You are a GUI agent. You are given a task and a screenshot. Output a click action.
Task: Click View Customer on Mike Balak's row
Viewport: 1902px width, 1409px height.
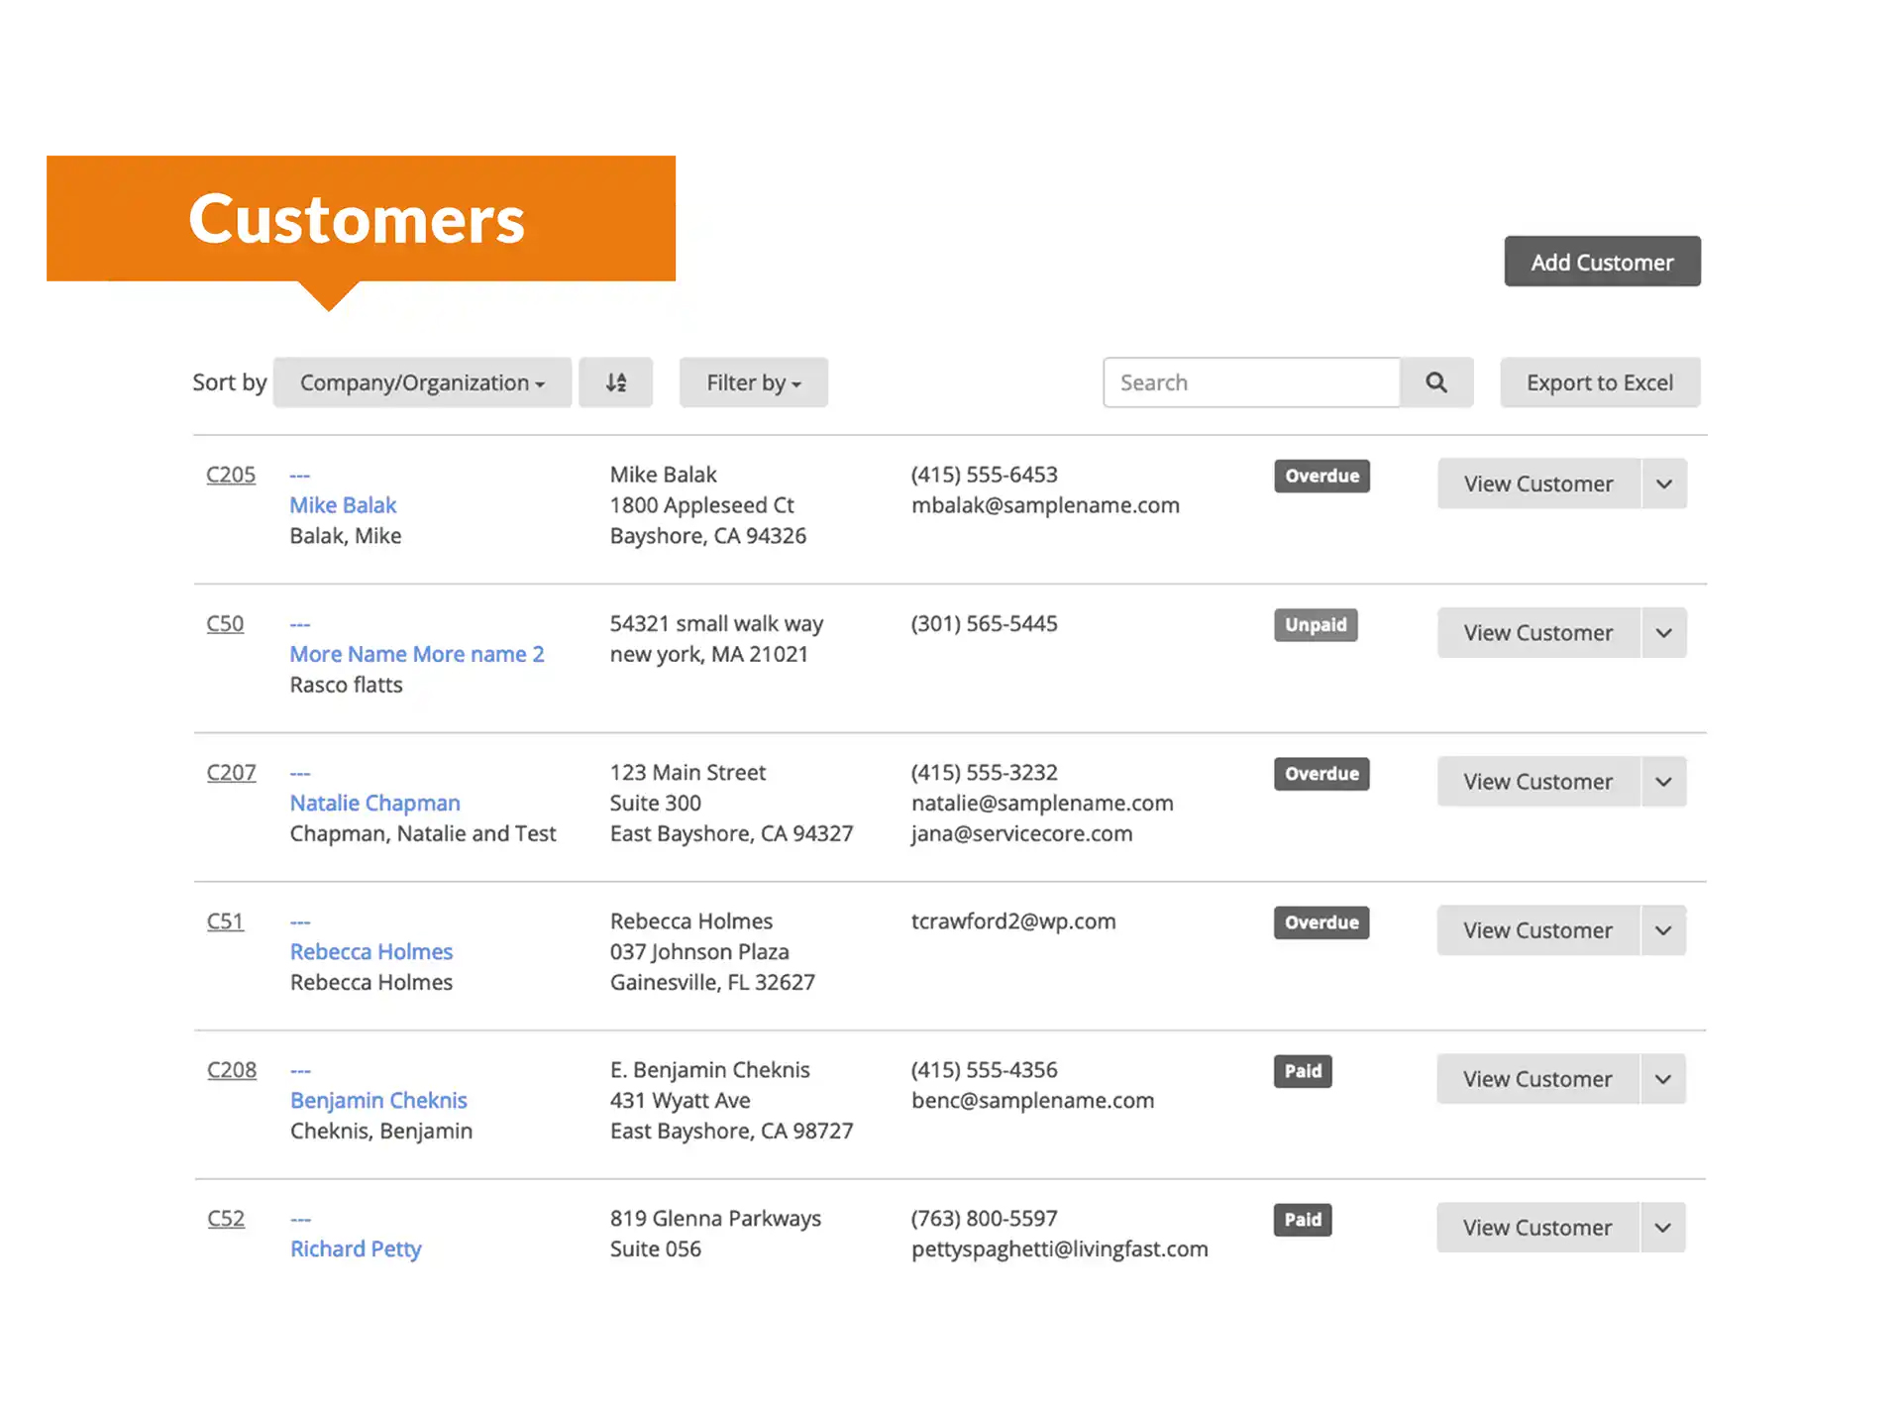[x=1536, y=484]
